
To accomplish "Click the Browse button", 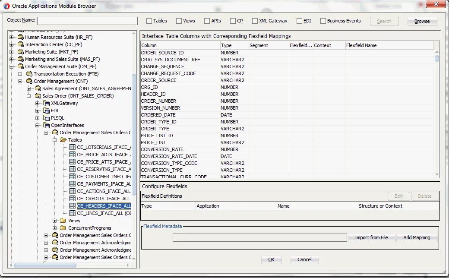I will (422, 21).
